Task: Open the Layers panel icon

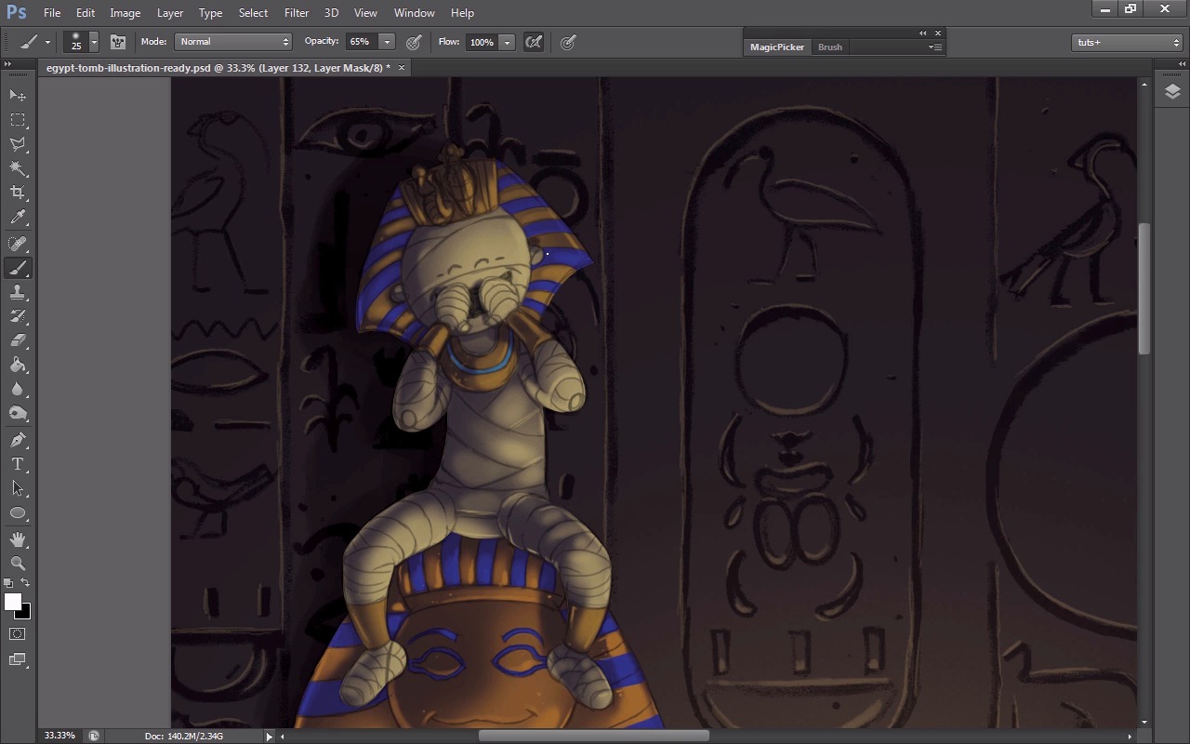Action: click(1171, 91)
